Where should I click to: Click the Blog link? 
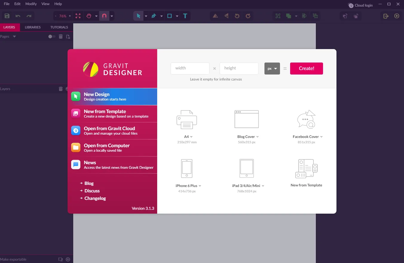click(x=89, y=183)
